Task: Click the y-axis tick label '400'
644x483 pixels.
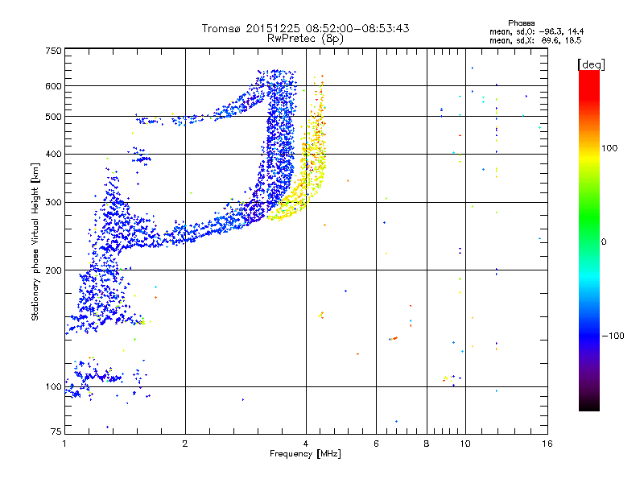Action: pyautogui.click(x=53, y=154)
